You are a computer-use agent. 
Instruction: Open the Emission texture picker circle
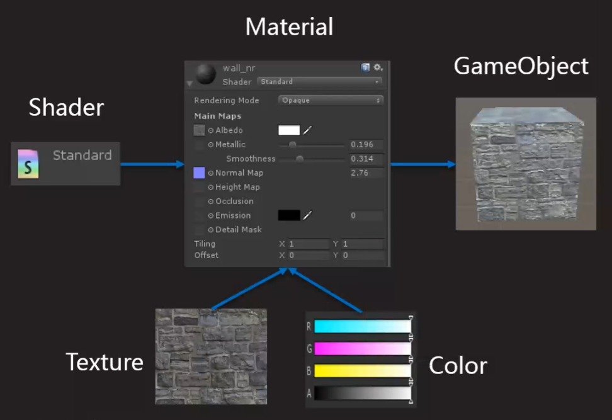click(211, 215)
